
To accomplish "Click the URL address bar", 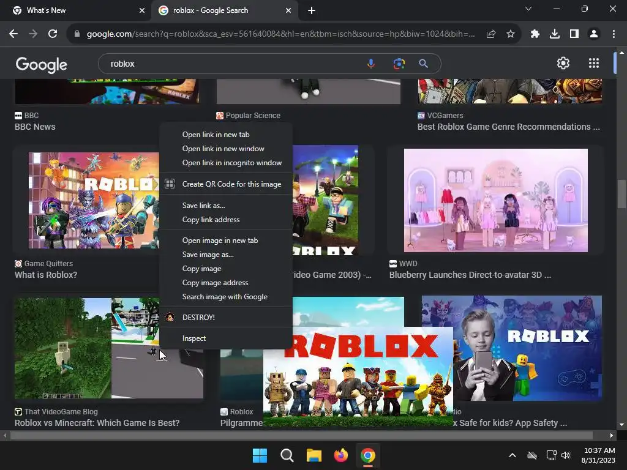I will coord(280,34).
